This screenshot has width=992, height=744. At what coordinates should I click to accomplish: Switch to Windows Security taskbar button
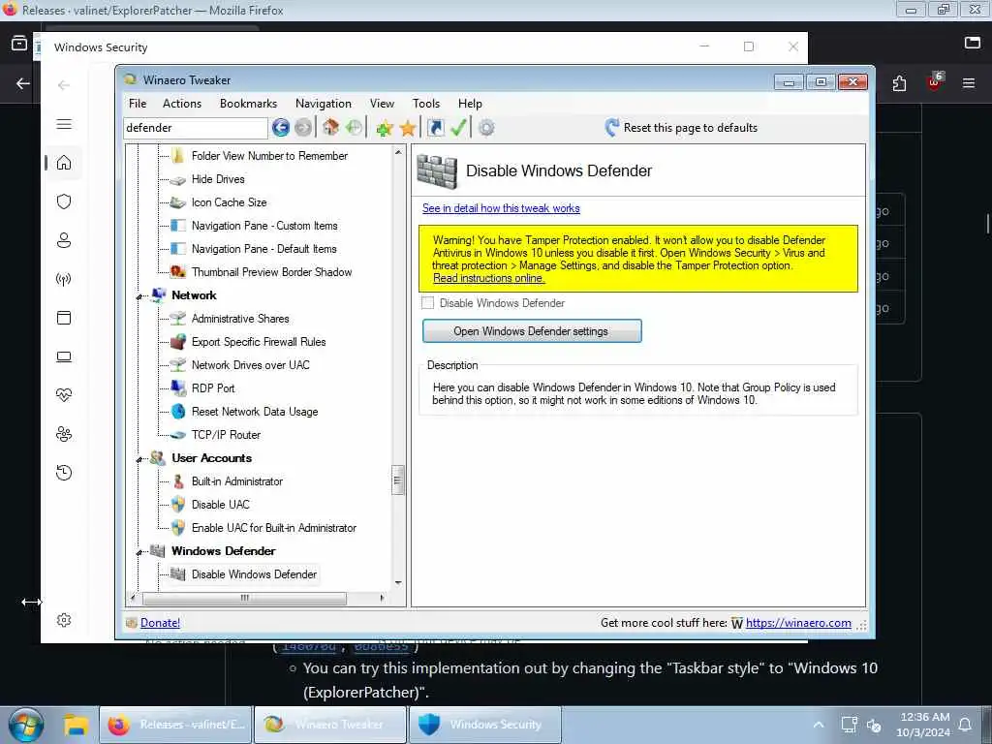(485, 725)
